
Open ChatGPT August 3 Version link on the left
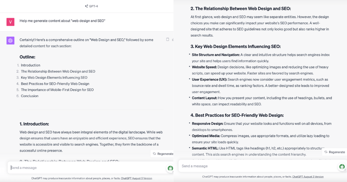pos(136,178)
